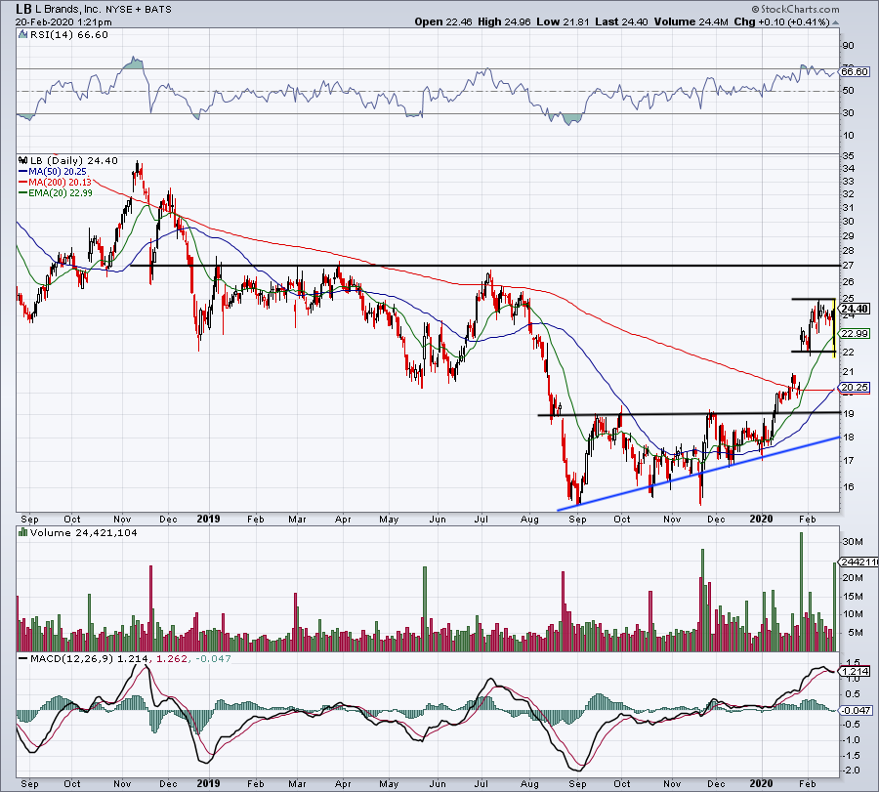The image size is (879, 792).
Task: Click the 2442110 volume tag on volume axis
Action: [858, 563]
